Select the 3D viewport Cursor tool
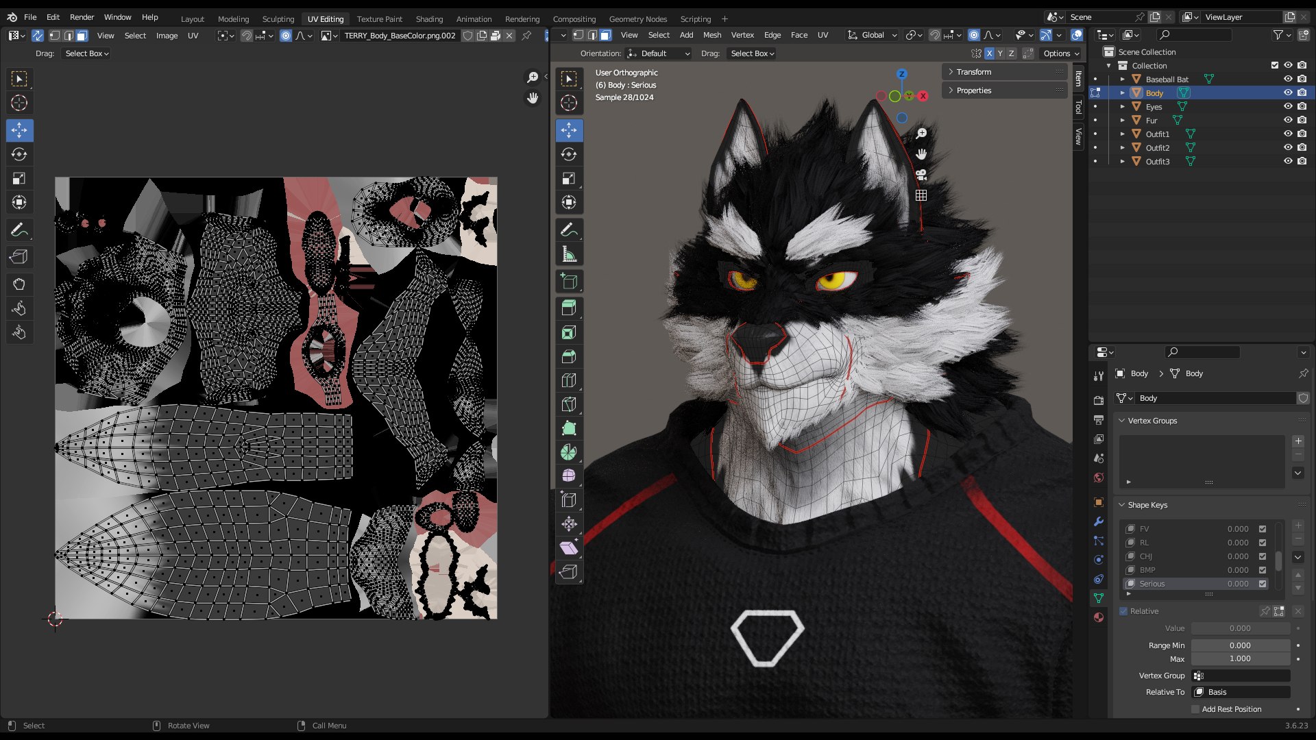Screen dimensions: 1316x740 (569, 103)
